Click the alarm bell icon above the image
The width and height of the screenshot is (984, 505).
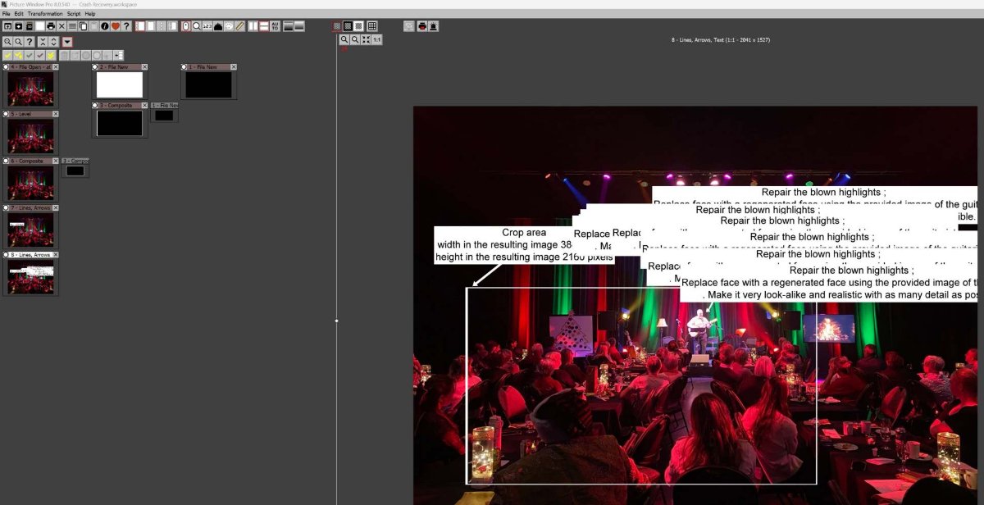[432, 26]
